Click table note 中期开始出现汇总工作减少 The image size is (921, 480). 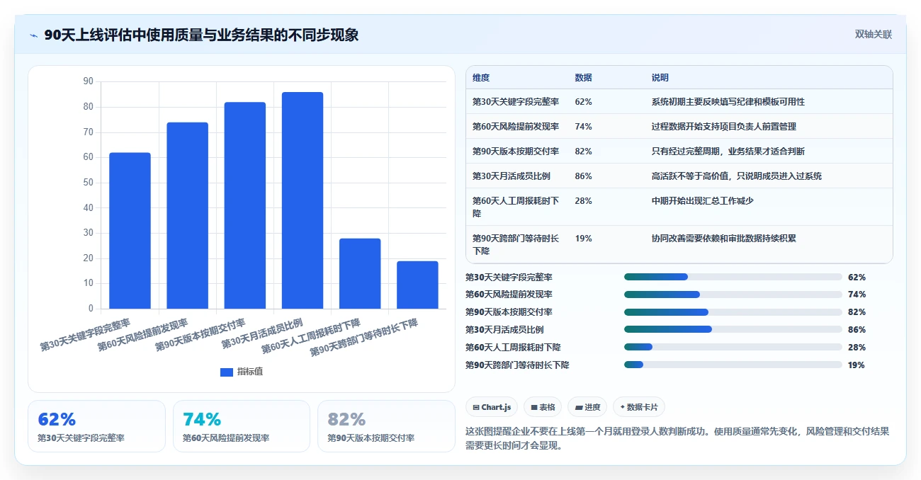point(702,201)
